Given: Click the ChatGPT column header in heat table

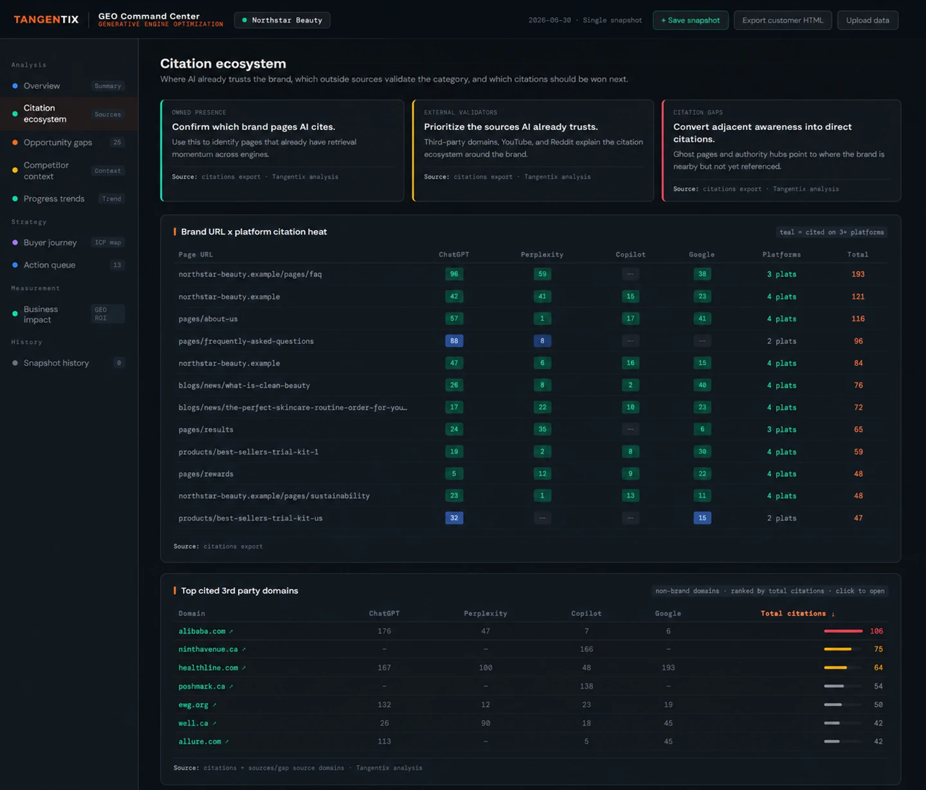Looking at the screenshot, I should 454,255.
